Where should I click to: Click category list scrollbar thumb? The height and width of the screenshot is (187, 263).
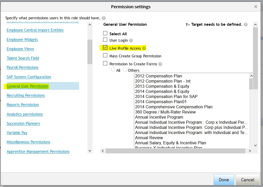90,52
